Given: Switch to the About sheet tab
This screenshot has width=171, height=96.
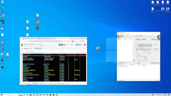Looking at the screenshot, I should 28,84.
